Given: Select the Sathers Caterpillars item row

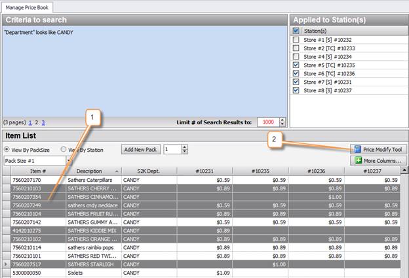Looking at the screenshot, I should pos(92,179).
